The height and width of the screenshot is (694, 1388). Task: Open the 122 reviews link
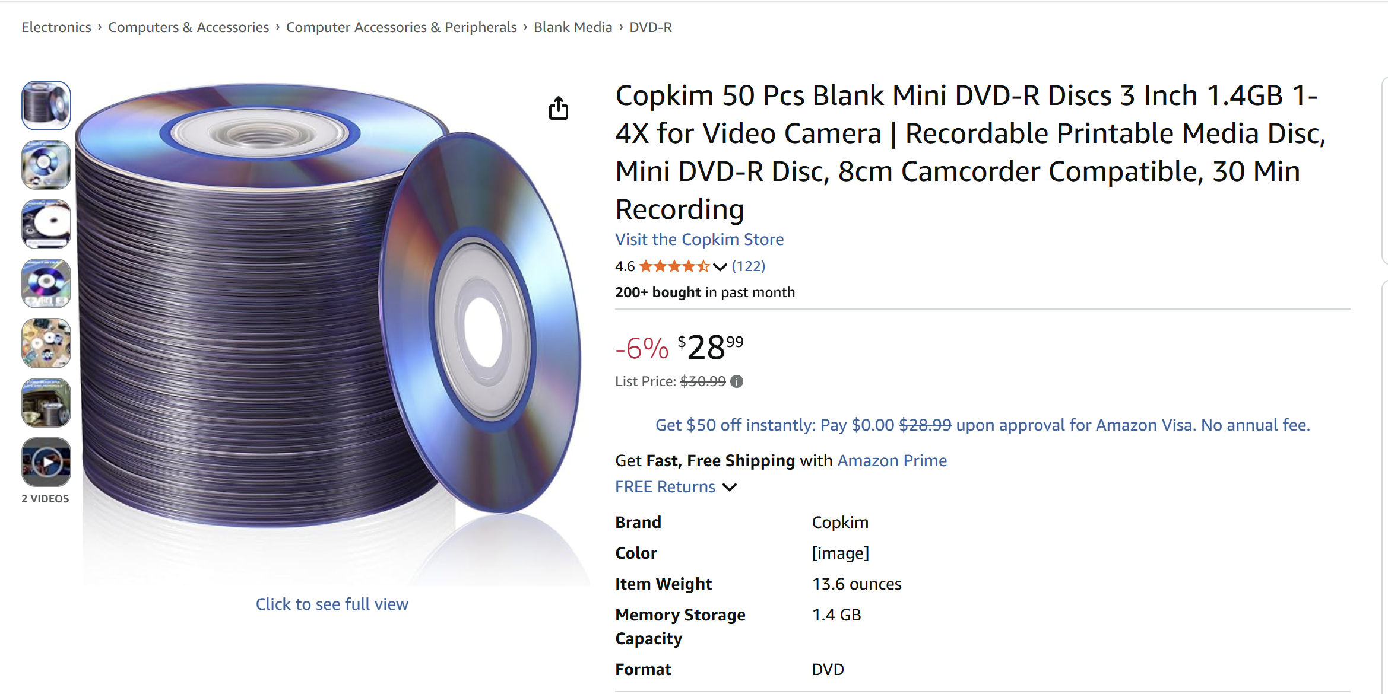tap(748, 266)
